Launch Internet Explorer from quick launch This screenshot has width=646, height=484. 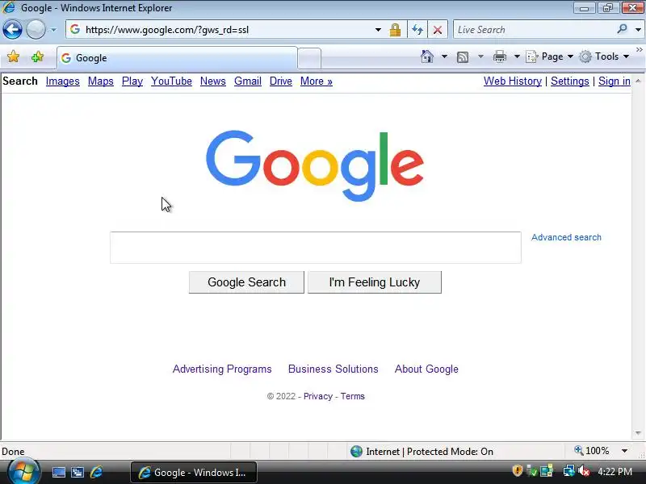click(x=96, y=472)
